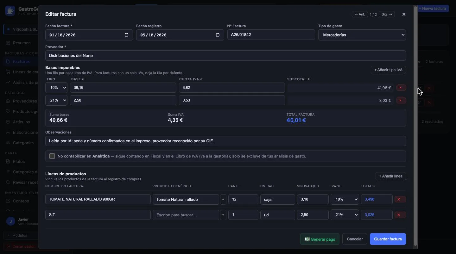The height and width of the screenshot is (254, 456).
Task: Click the Resumen sidebar icon
Action: coord(8,43)
